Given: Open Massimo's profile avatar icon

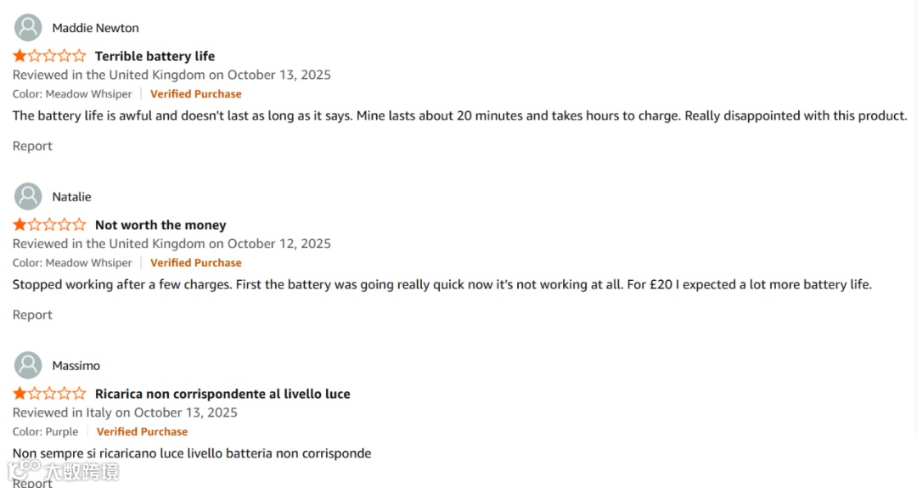Looking at the screenshot, I should pos(28,365).
